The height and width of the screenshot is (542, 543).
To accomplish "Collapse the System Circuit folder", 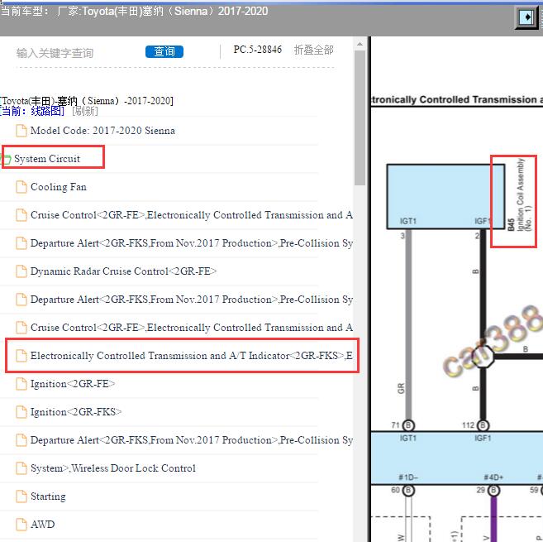I will click(47, 159).
